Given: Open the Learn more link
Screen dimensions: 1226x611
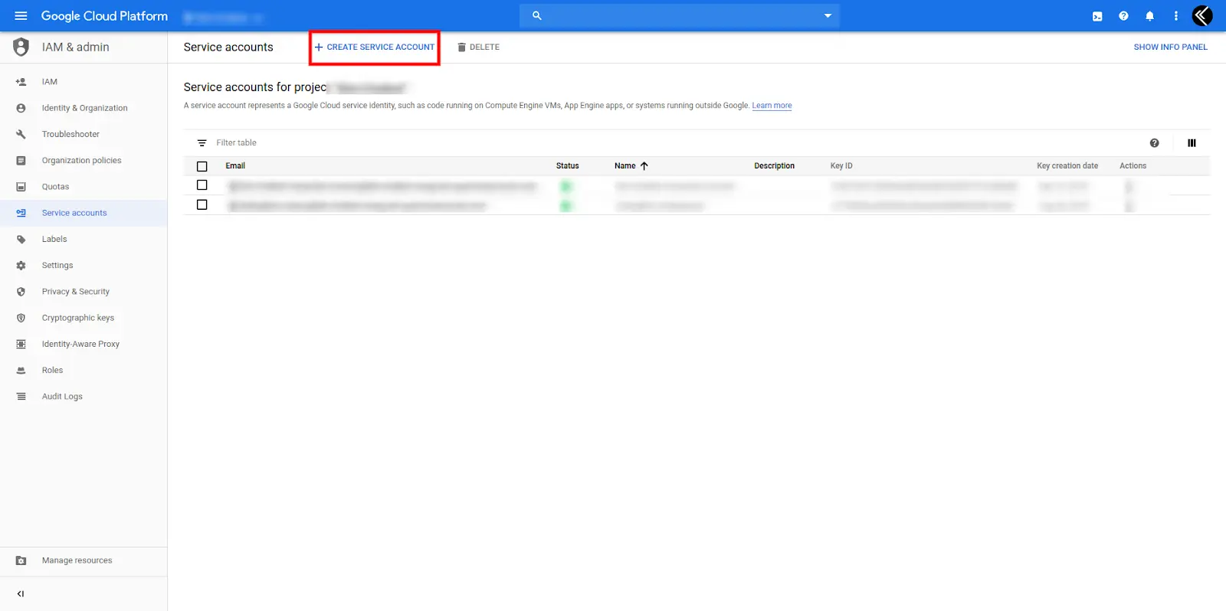Looking at the screenshot, I should 772,106.
